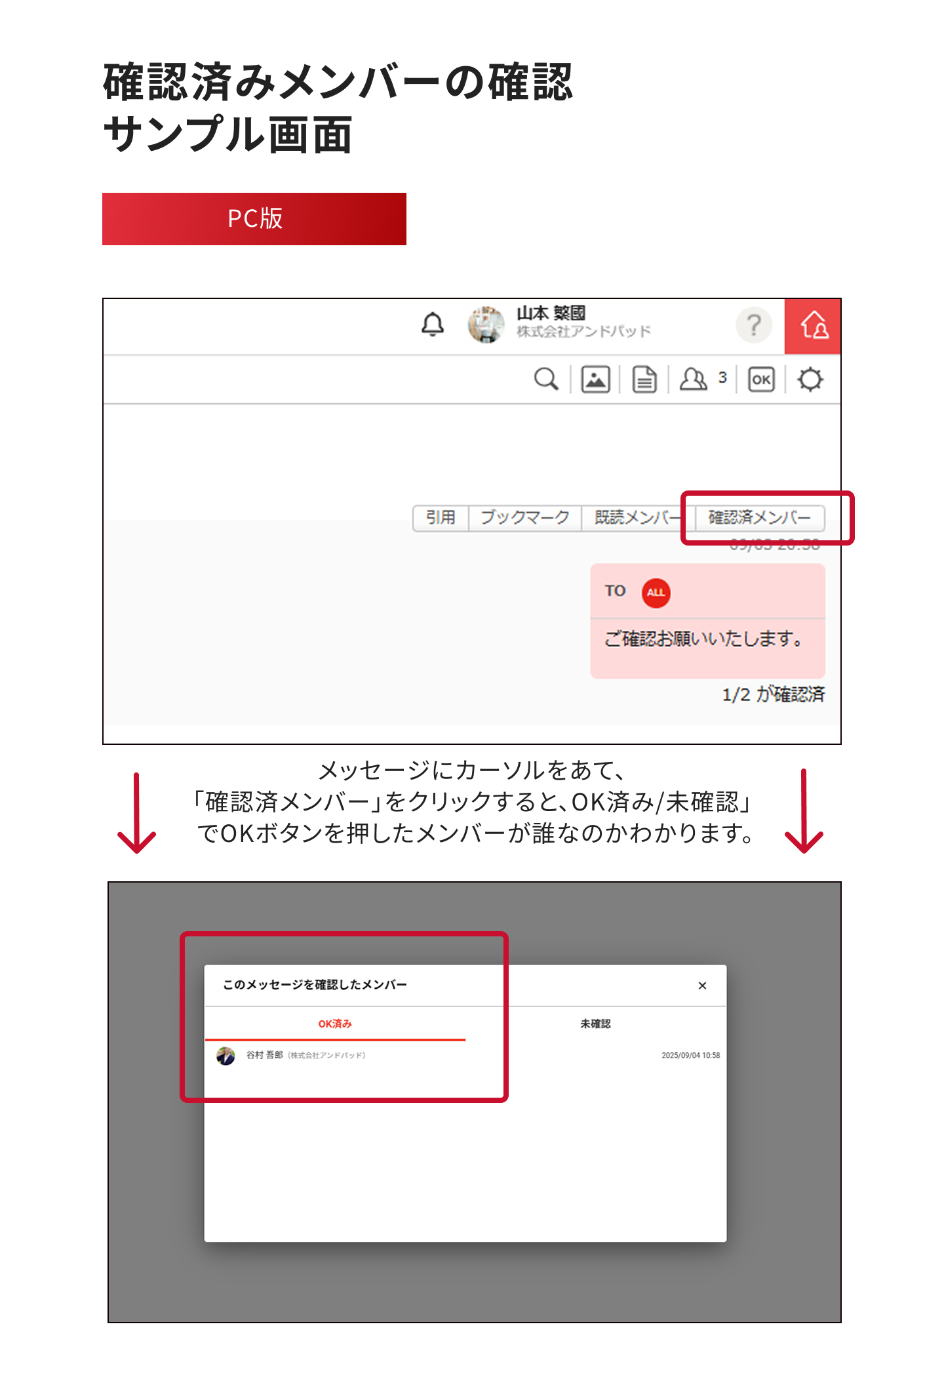Click the 1/2 が確認済 status text
Image resolution: width=944 pixels, height=1377 pixels.
[x=773, y=694]
